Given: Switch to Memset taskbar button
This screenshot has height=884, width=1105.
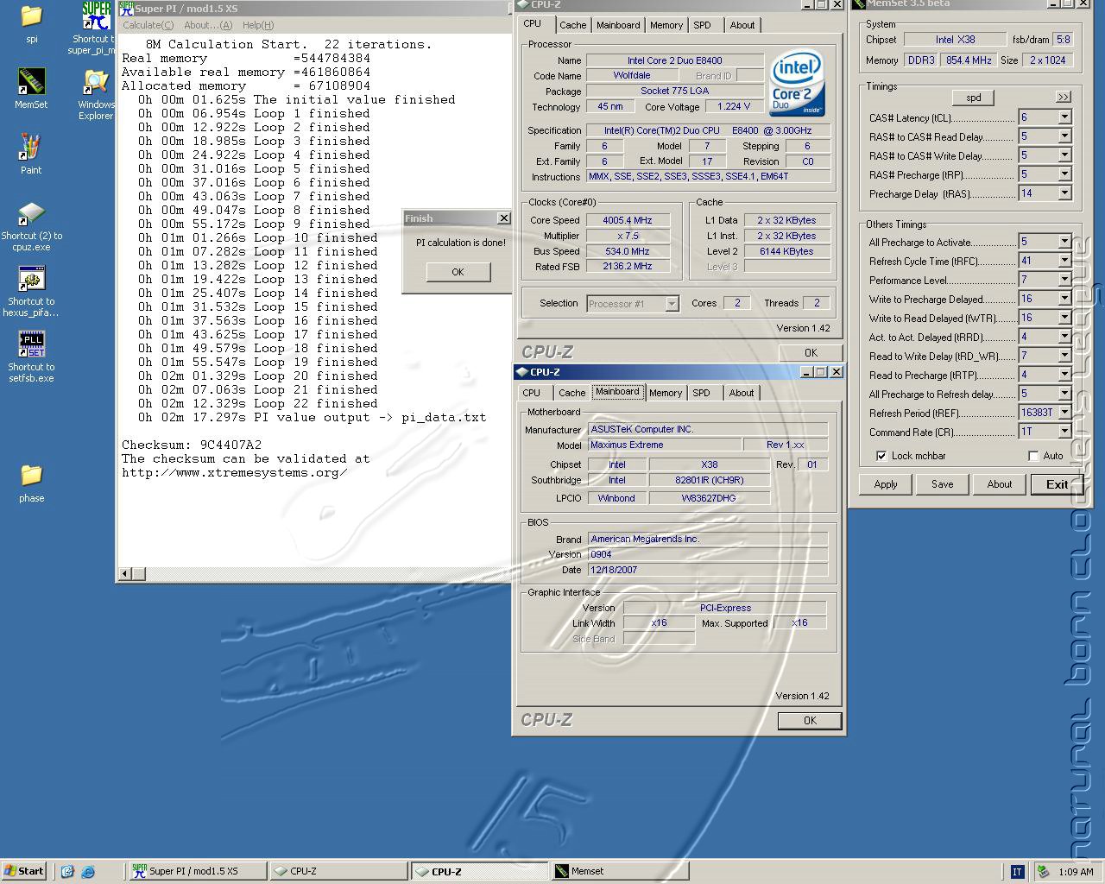Looking at the screenshot, I should click(620, 871).
